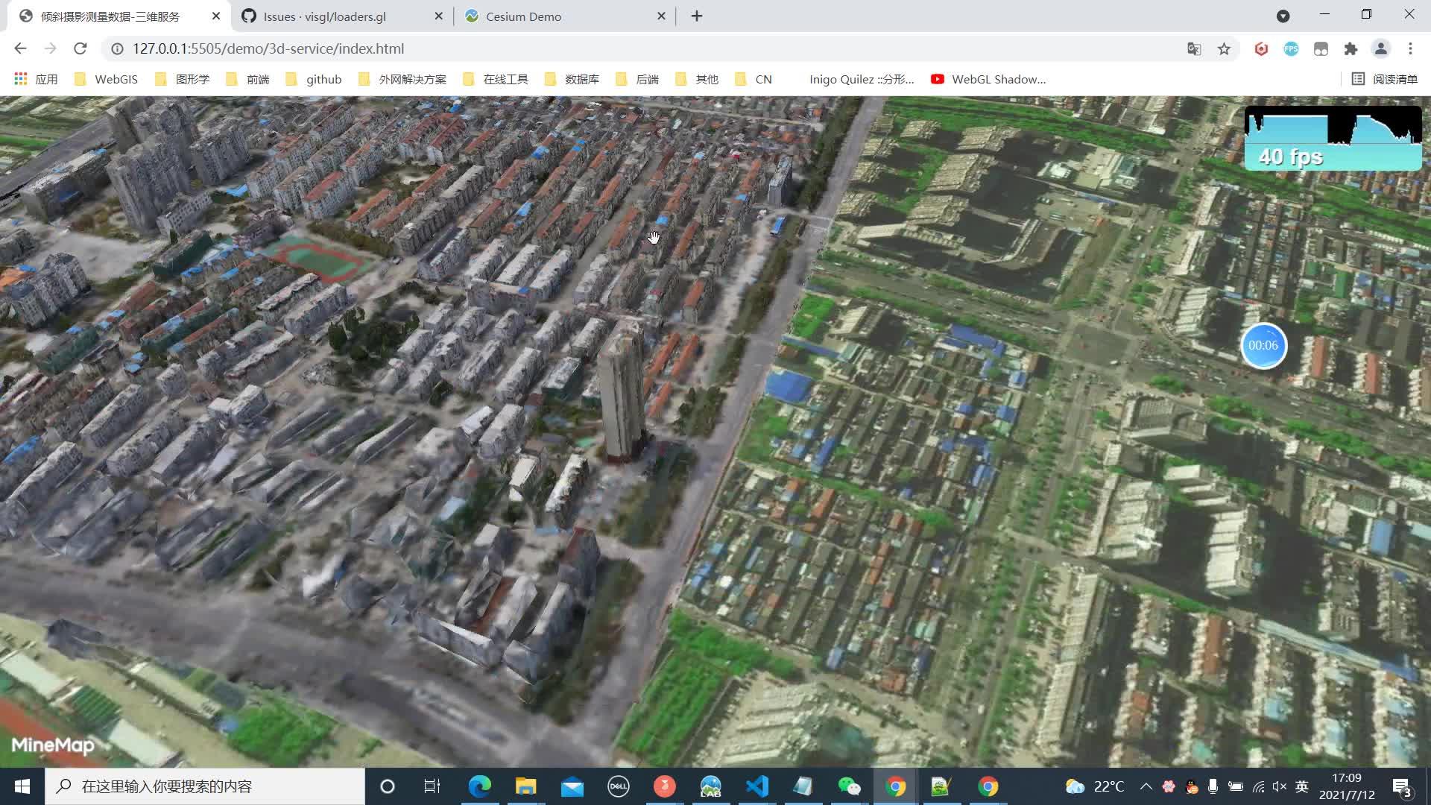Click the 00:06 timer circle overlay
Image resolution: width=1431 pixels, height=805 pixels.
[1264, 346]
